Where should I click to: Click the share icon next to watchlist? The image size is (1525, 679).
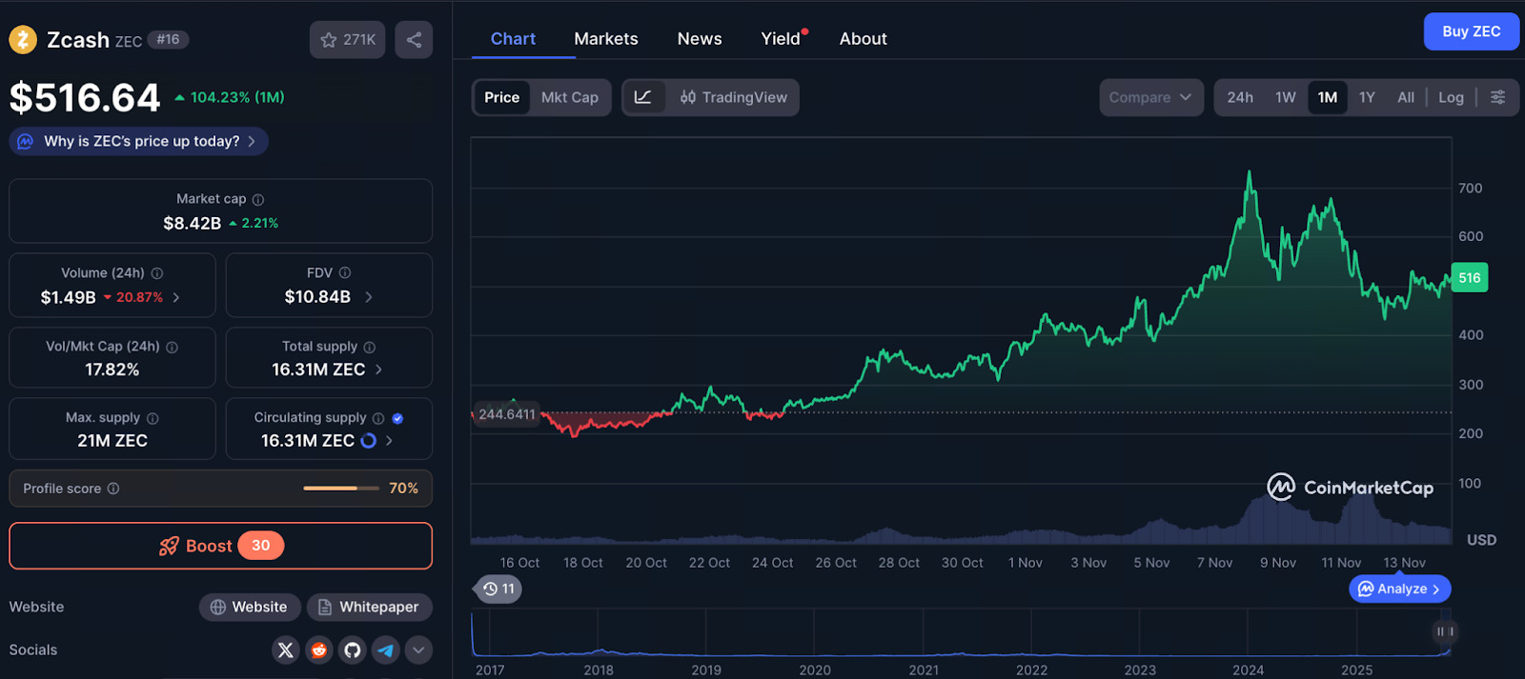click(x=414, y=40)
